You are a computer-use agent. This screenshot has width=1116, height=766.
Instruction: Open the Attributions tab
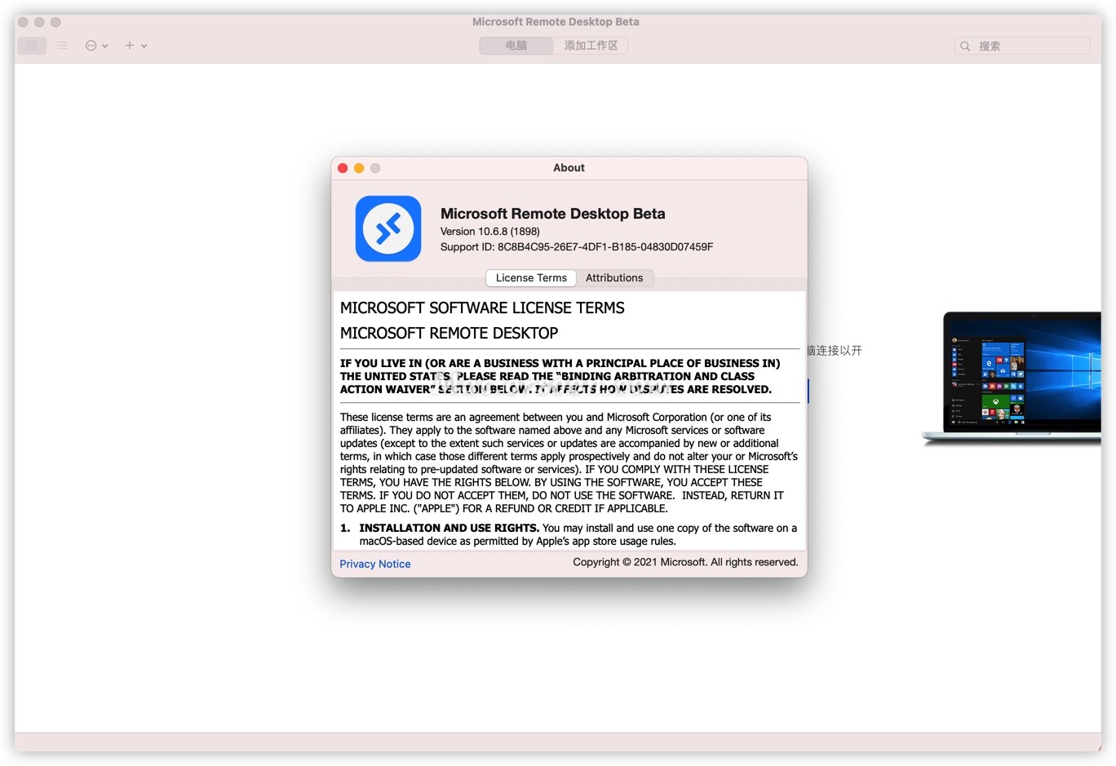(614, 278)
